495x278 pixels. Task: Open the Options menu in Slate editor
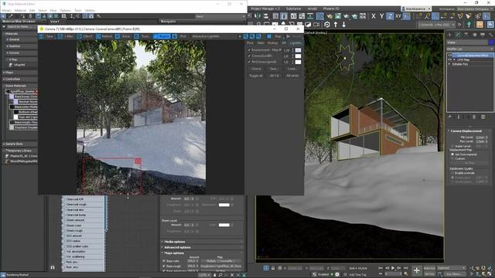click(65, 10)
